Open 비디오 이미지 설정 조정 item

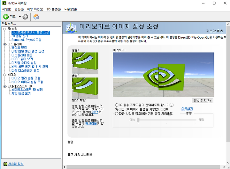tap(27, 82)
